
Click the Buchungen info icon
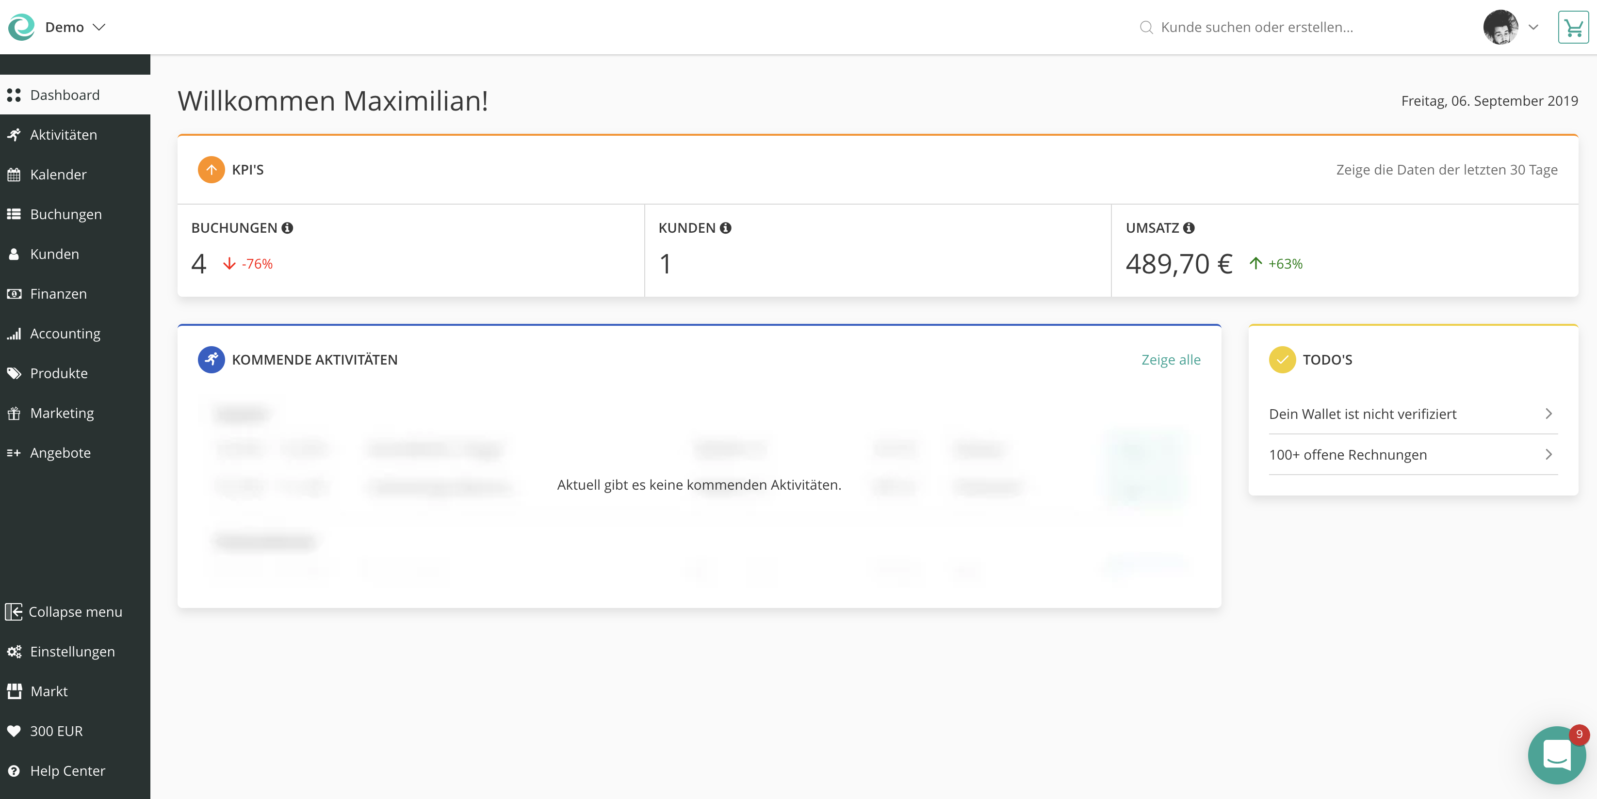pos(287,228)
